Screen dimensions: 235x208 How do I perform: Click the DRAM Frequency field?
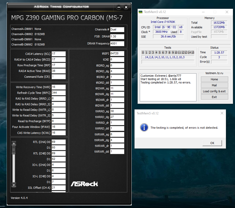(117, 44)
